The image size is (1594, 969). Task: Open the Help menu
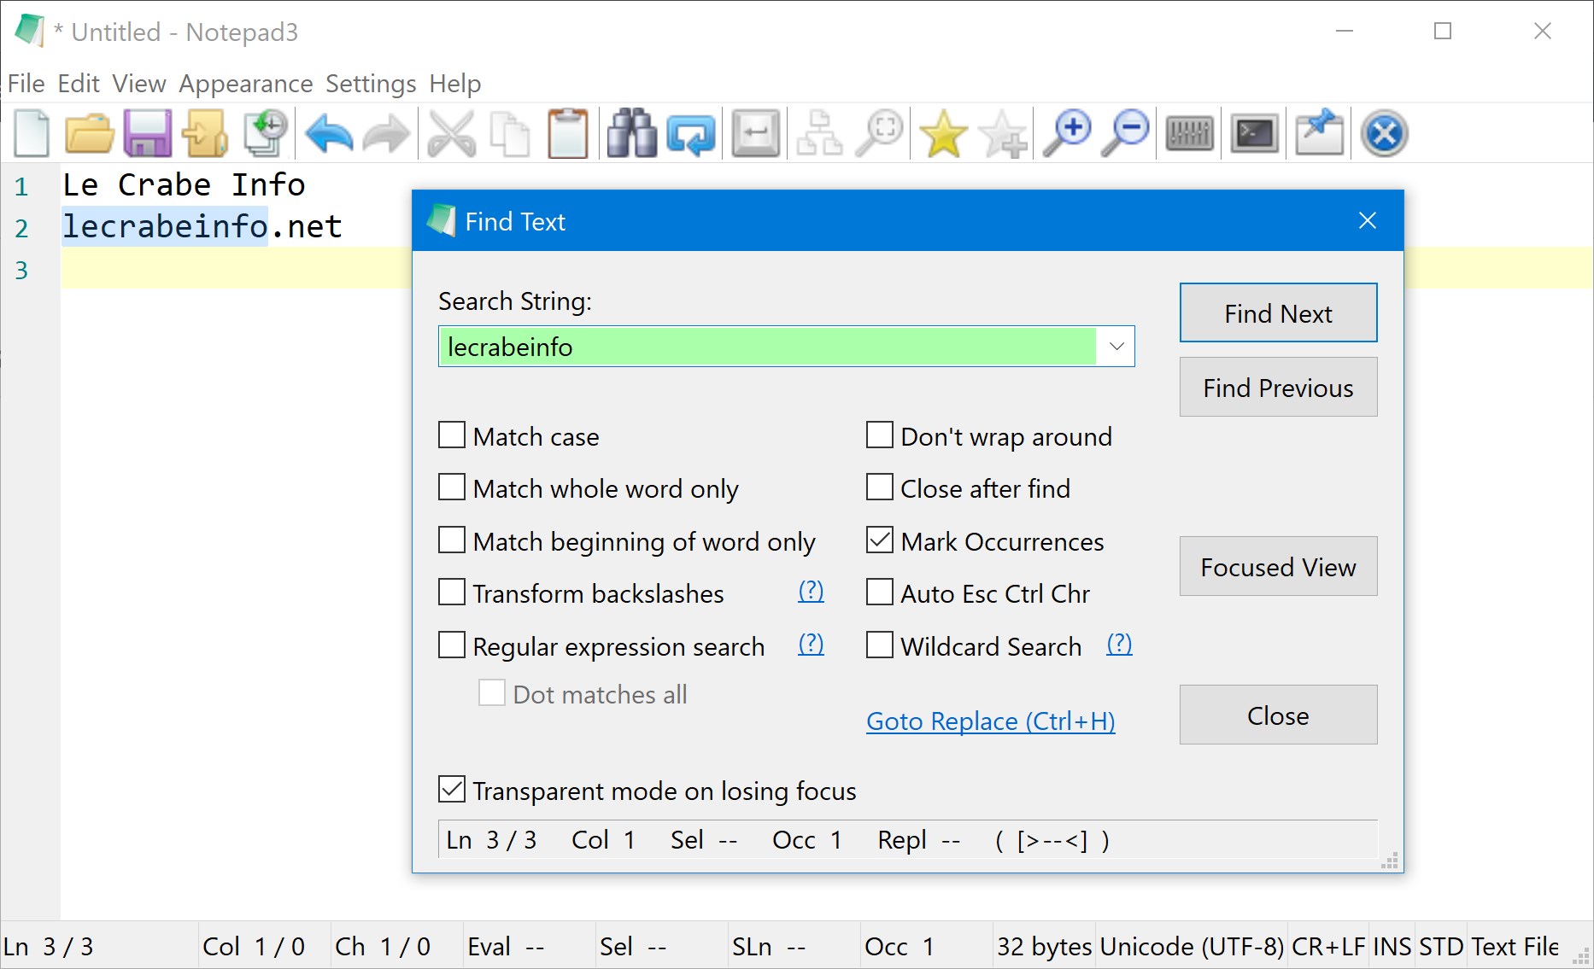pos(455,84)
